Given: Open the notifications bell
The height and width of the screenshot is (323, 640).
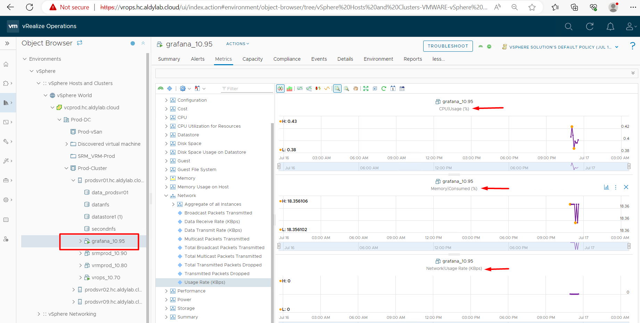Looking at the screenshot, I should tap(610, 26).
